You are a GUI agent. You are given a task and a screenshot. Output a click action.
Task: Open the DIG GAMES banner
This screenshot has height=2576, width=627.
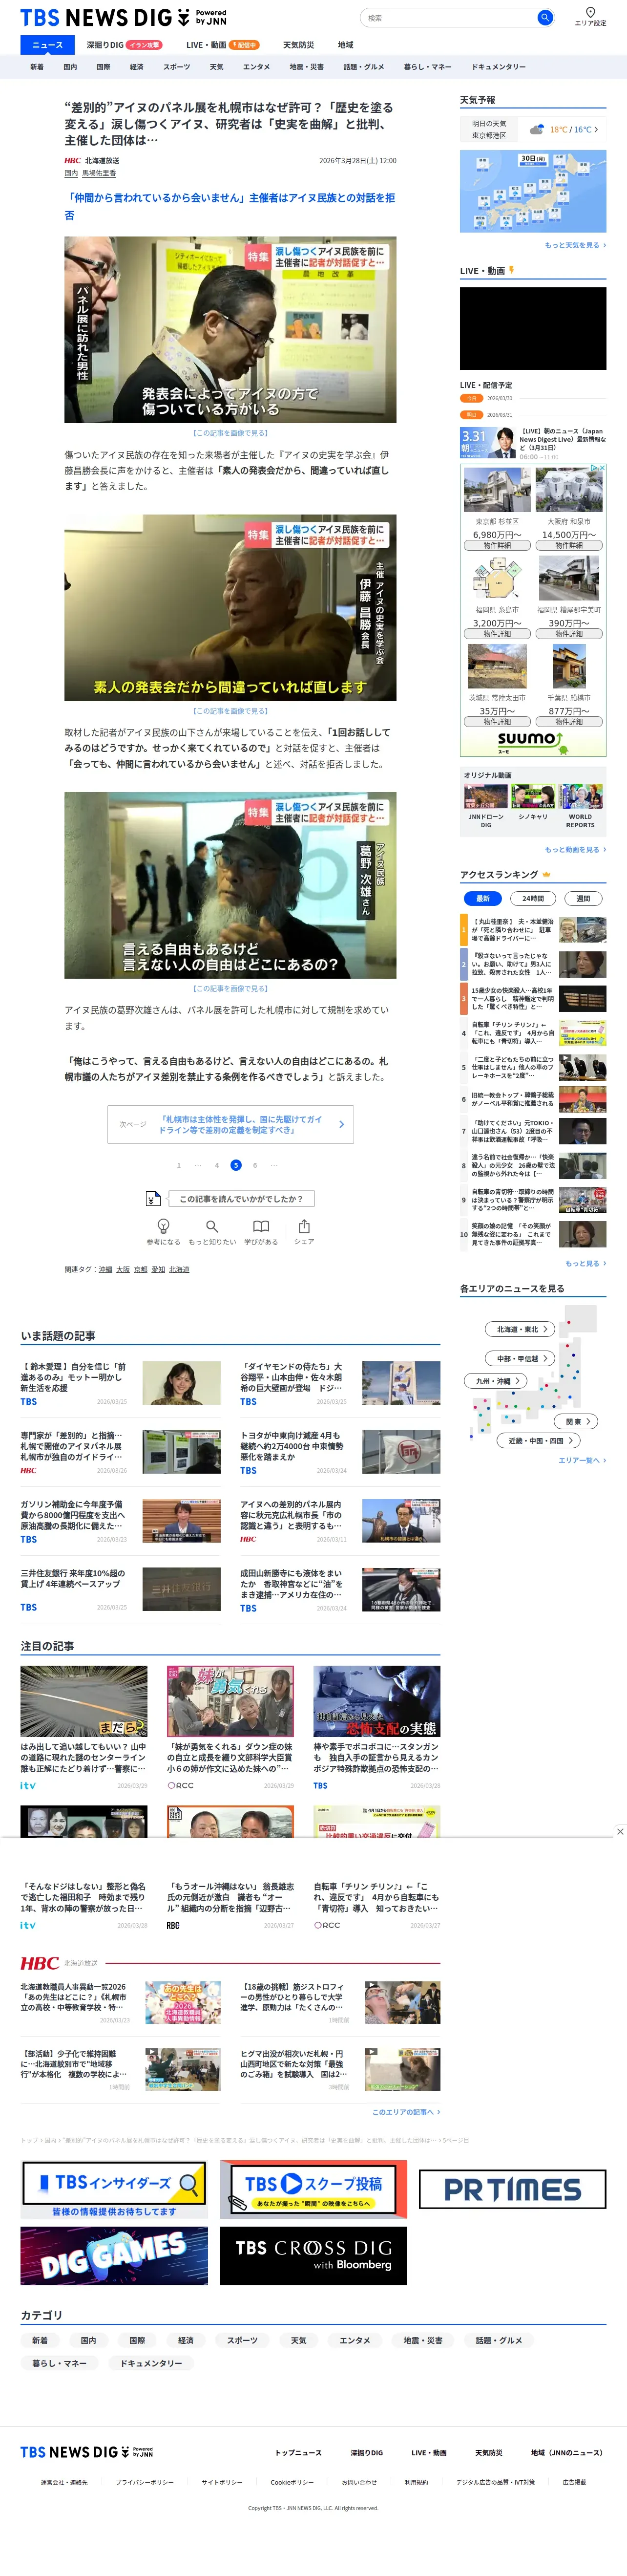tap(114, 2255)
